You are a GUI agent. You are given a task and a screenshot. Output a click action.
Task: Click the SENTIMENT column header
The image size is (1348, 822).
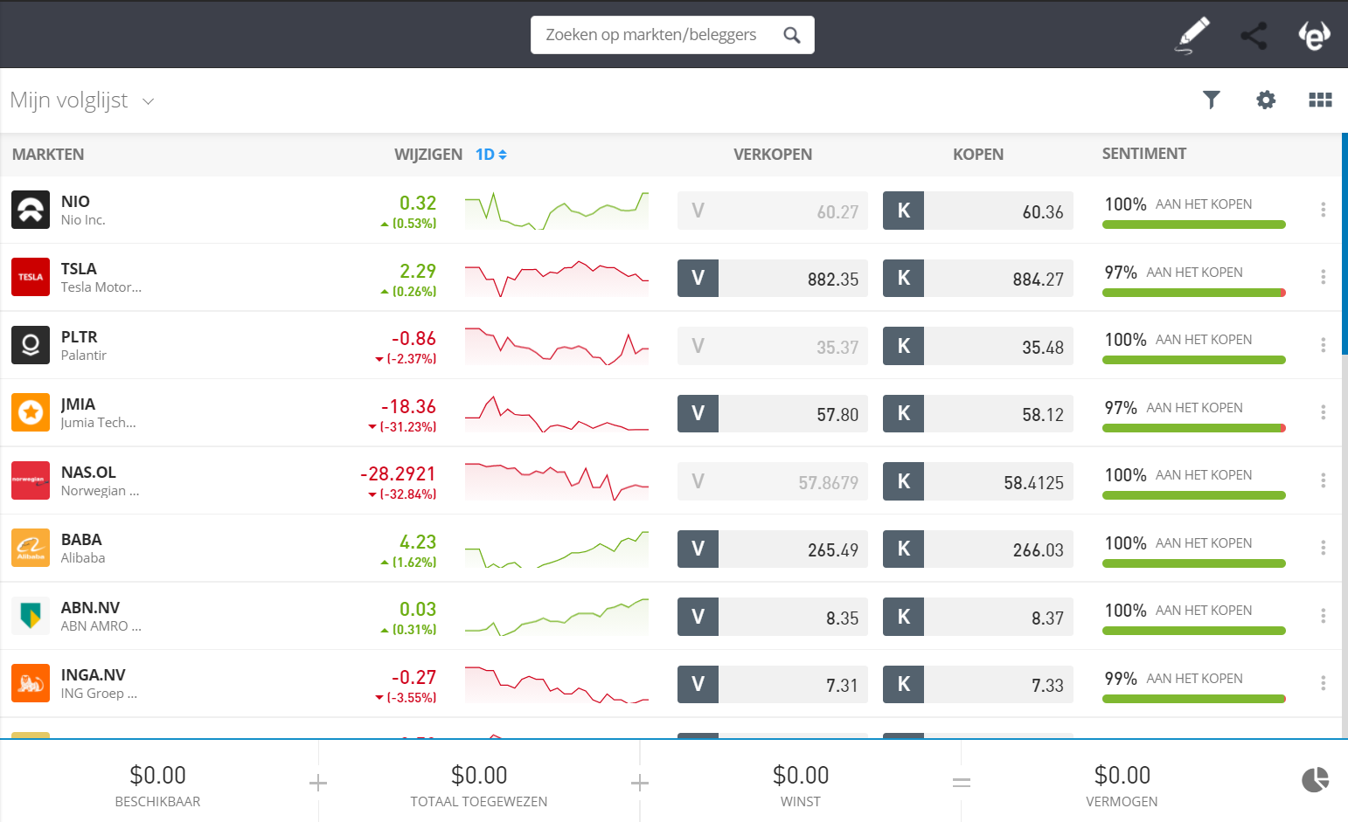click(x=1144, y=154)
